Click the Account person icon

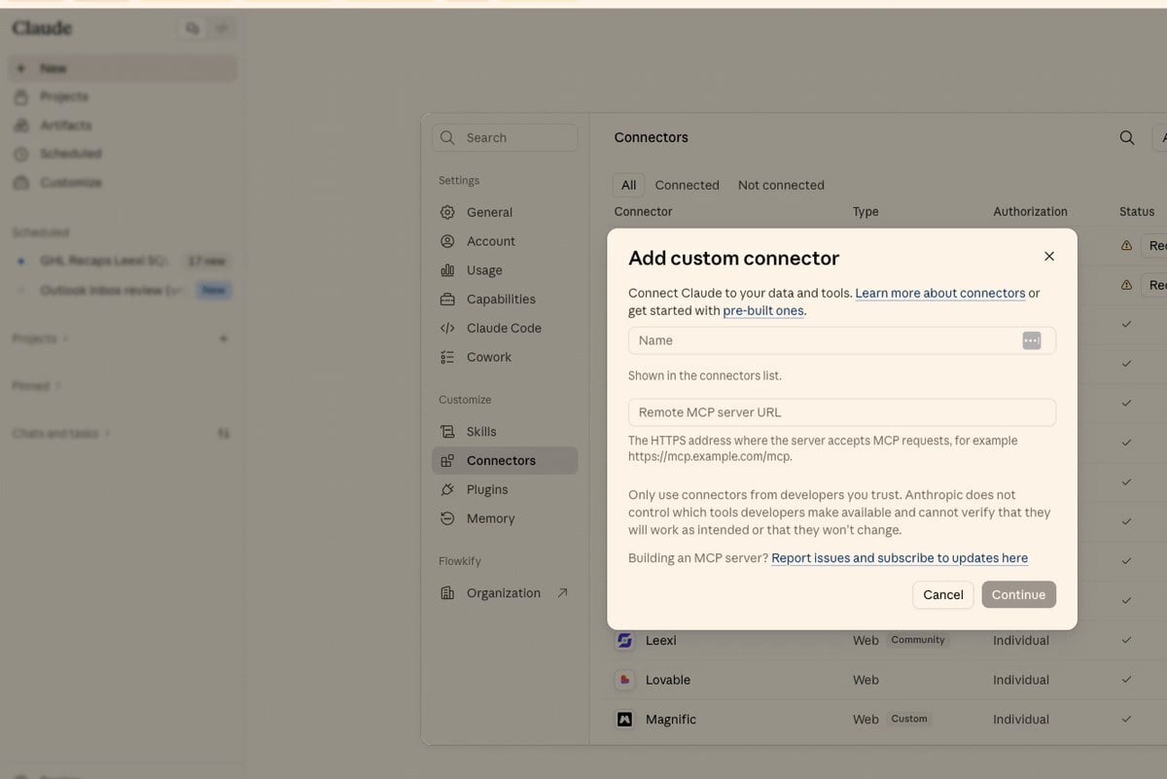click(x=447, y=241)
